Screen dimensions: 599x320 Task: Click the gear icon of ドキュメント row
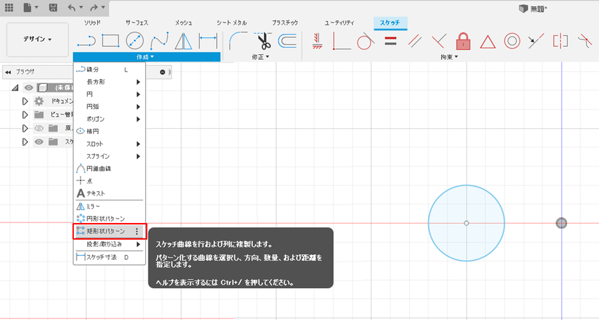(39, 102)
